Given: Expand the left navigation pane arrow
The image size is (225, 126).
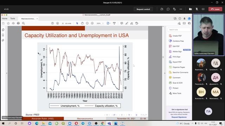Looking at the screenshot, I should pos(7,73).
